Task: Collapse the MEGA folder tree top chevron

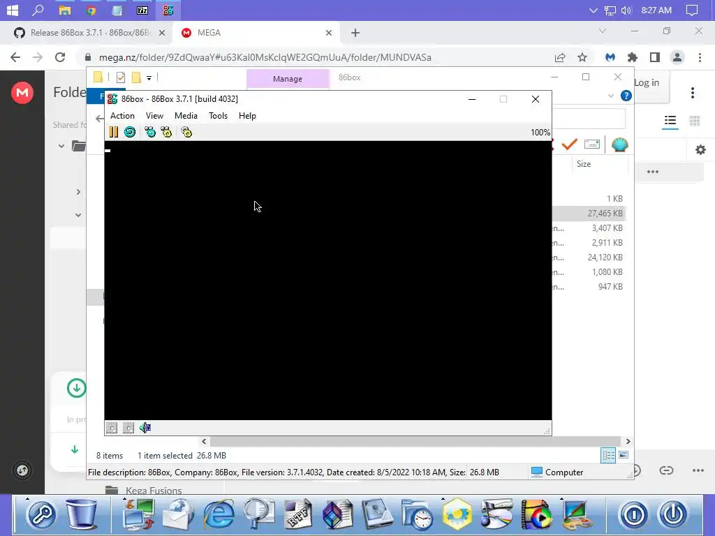Action: 61,147
